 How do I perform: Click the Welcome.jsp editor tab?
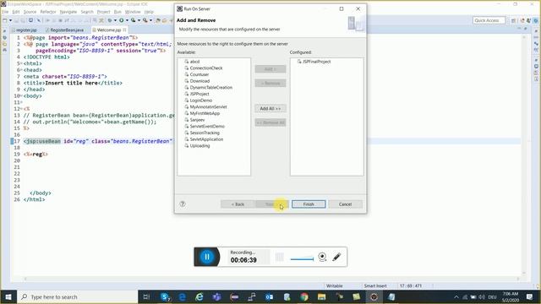[x=108, y=30]
